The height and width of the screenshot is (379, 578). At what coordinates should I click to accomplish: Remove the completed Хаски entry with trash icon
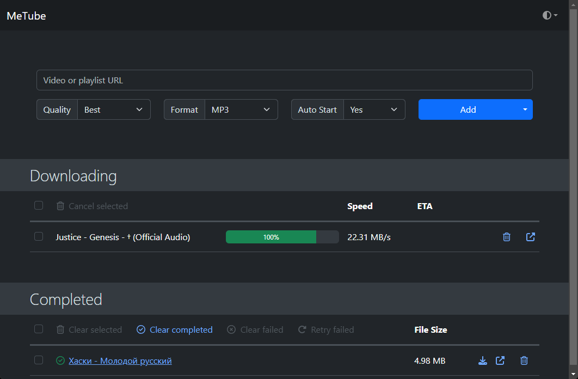coord(524,360)
